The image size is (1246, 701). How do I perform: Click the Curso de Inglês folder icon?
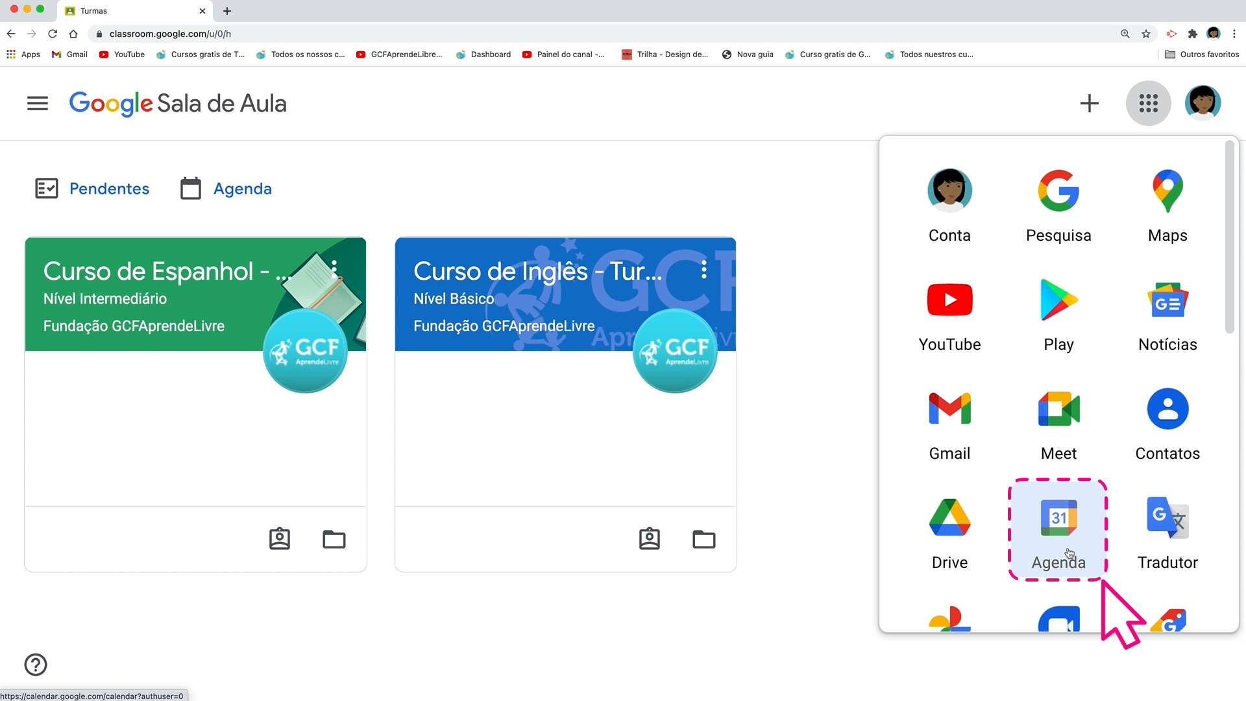[x=703, y=538]
